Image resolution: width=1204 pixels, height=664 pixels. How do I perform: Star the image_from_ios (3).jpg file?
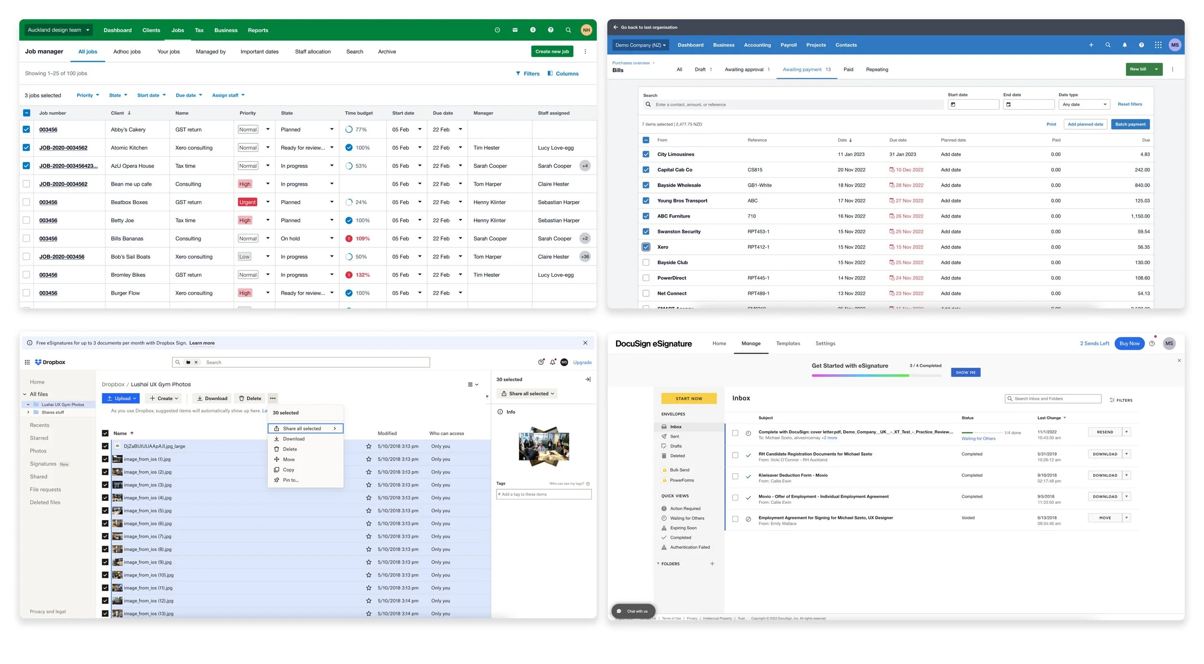[368, 485]
